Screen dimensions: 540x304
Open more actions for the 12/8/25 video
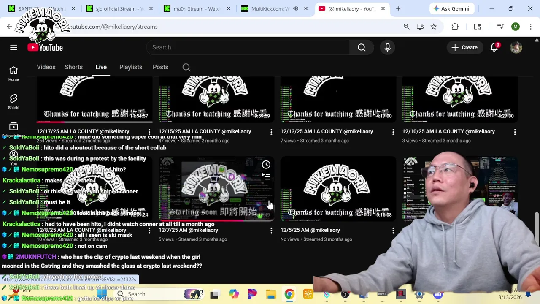149,231
